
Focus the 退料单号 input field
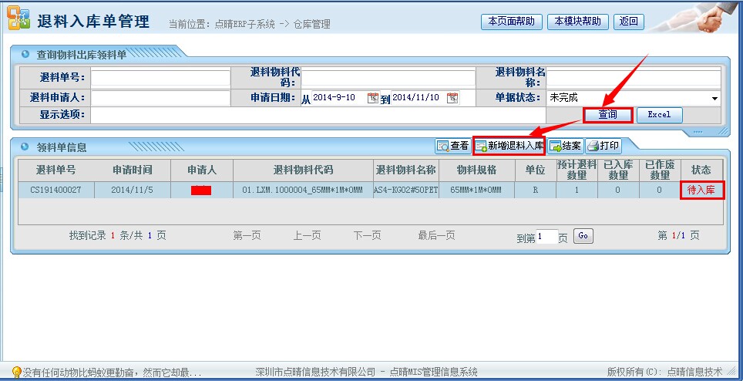[x=160, y=78]
